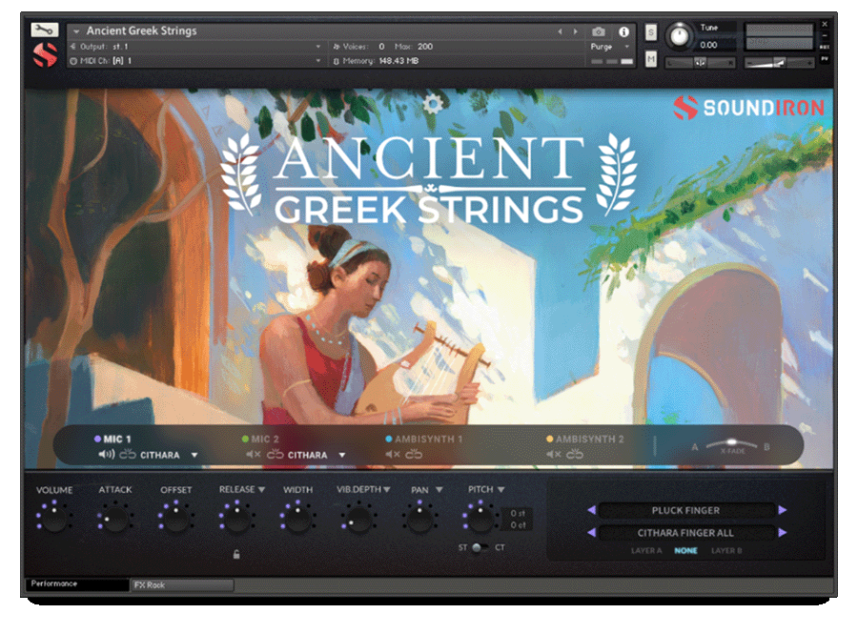Click the Cithara Finger All preset field
The height and width of the screenshot is (634, 858).
pyautogui.click(x=686, y=533)
